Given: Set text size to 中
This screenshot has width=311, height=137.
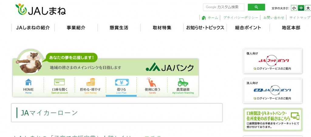Looking at the screenshot, I should [301, 8].
